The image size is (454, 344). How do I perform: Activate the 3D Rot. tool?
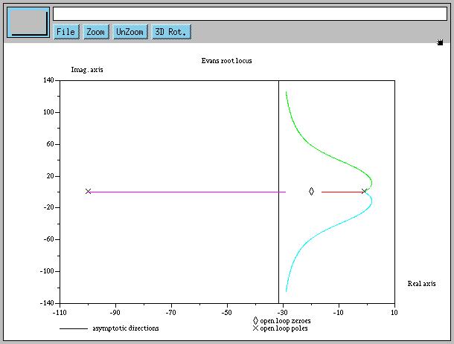click(x=171, y=32)
